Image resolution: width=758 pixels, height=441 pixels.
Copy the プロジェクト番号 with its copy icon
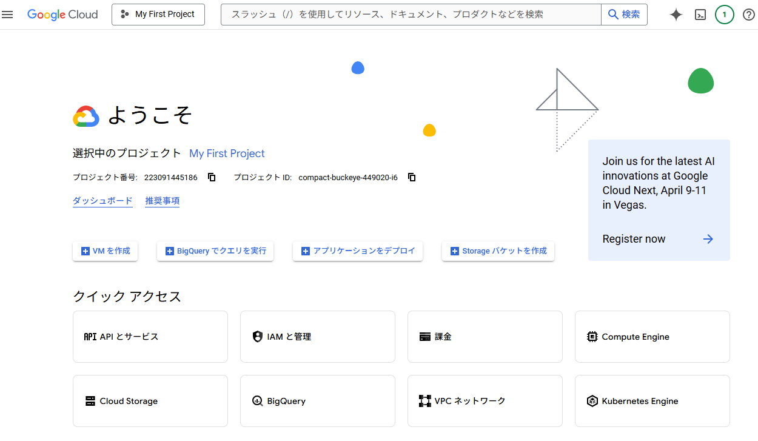[x=211, y=177]
